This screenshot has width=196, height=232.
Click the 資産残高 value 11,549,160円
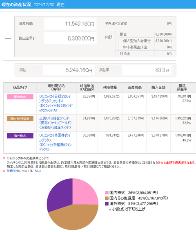pyautogui.click(x=80, y=24)
